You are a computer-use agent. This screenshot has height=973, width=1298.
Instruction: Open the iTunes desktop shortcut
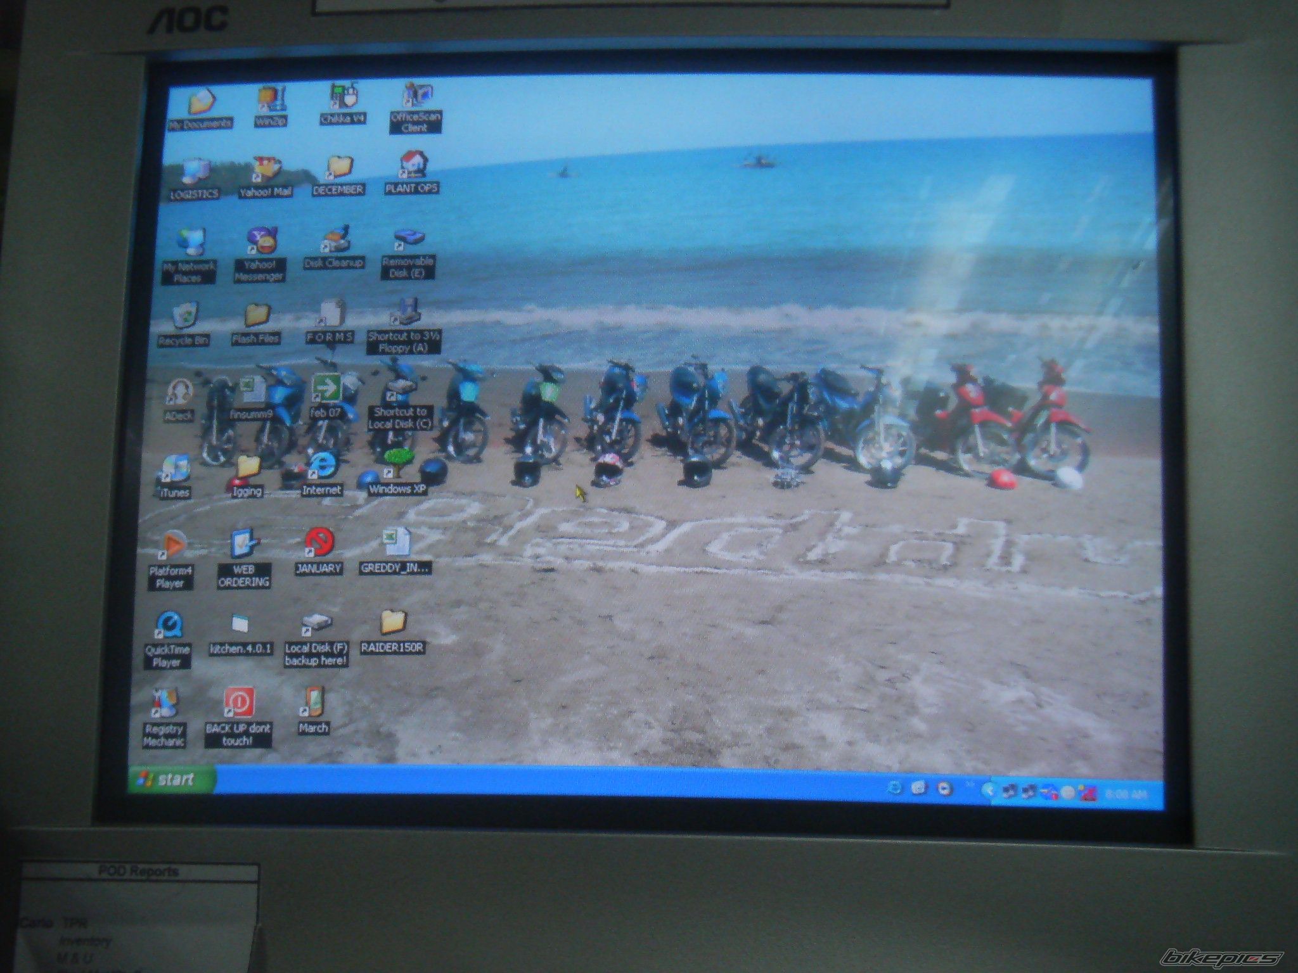point(174,469)
